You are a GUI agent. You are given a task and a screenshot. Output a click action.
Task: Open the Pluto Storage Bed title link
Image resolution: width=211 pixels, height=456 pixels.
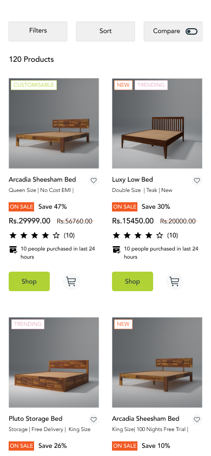click(x=35, y=419)
